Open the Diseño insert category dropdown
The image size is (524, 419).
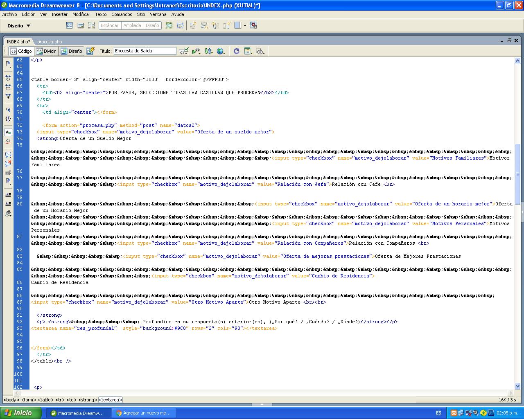[19, 25]
